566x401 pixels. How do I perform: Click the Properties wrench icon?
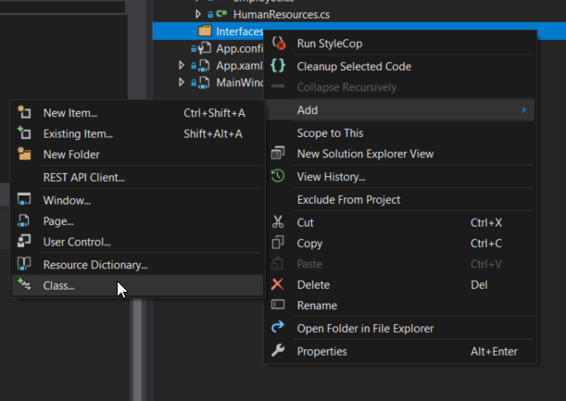(278, 351)
